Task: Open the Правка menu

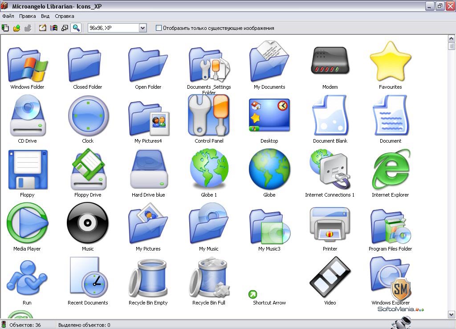Action: click(x=27, y=16)
